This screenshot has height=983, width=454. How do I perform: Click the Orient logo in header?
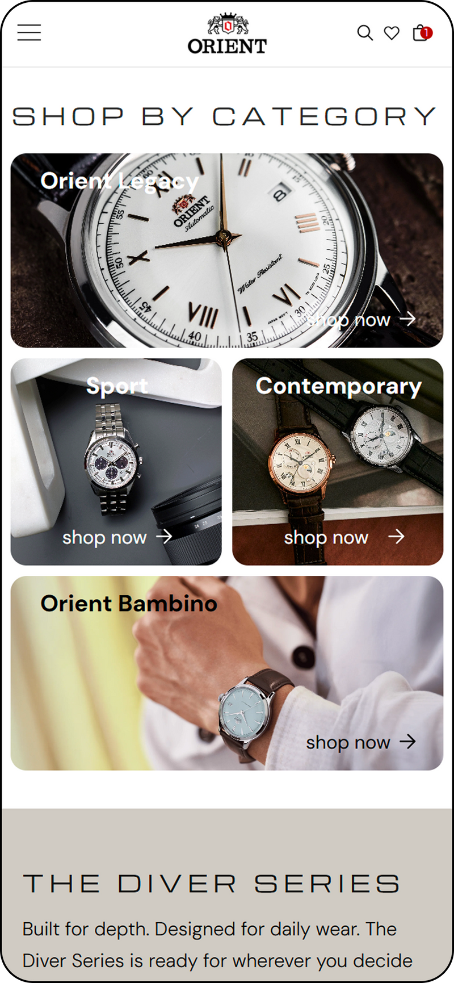(227, 34)
